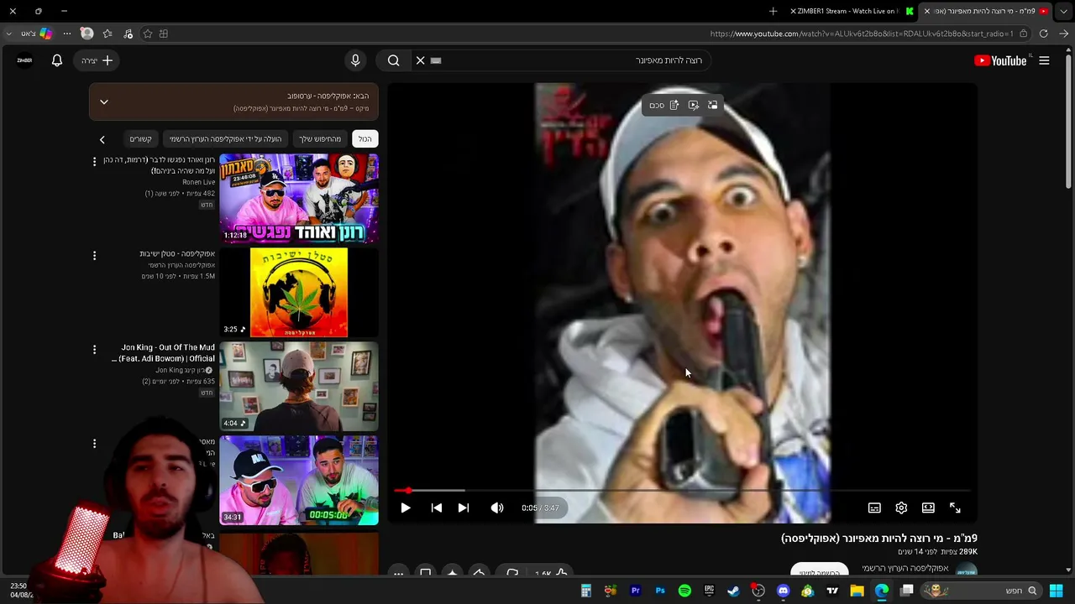Play the video in the player

pos(406,508)
